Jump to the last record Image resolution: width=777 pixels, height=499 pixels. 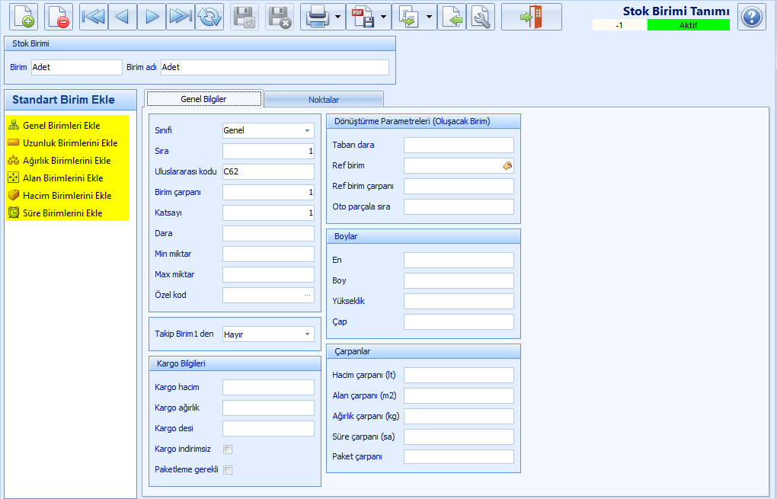coord(181,17)
